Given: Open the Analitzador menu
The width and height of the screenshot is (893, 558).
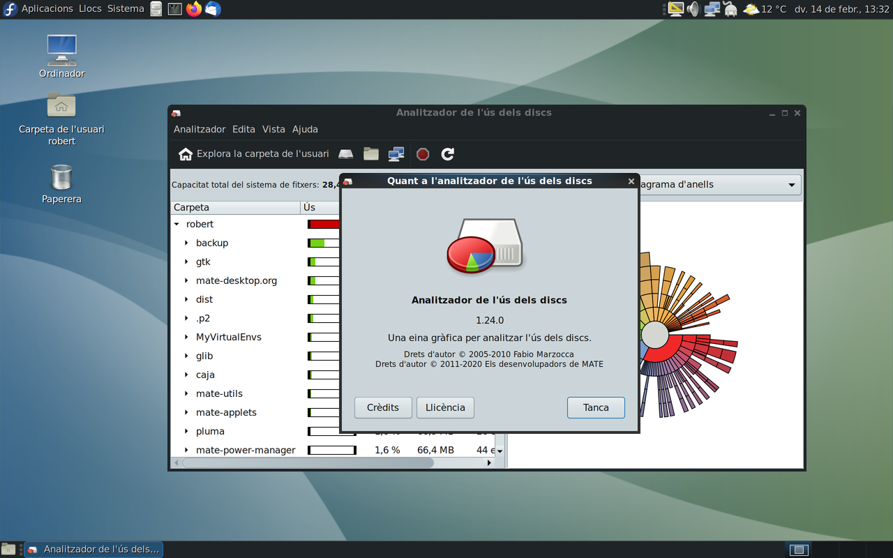Looking at the screenshot, I should coord(200,129).
